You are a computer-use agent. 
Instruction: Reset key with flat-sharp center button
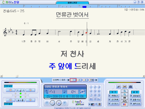coord(21,100)
